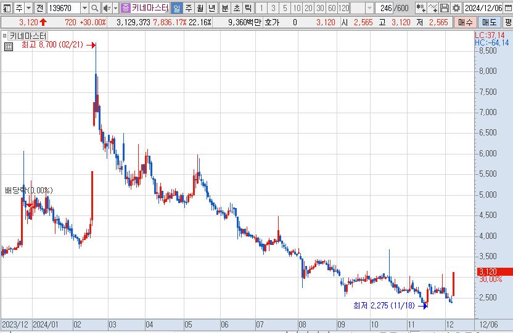Image resolution: width=513 pixels, height=333 pixels.
Task: Select the 1 interval button
Action: 261,8
